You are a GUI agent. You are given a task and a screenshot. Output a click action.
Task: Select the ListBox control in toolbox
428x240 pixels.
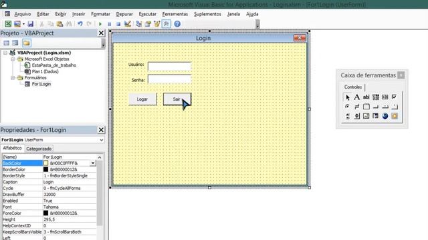pyautogui.click(x=385, y=97)
